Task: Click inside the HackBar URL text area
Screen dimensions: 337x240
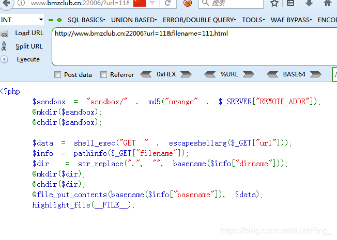Action: pos(194,46)
